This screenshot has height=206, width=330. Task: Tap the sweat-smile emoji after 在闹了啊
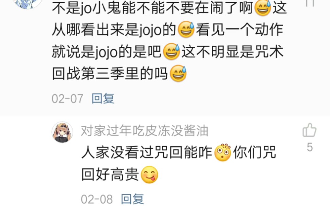(263, 8)
